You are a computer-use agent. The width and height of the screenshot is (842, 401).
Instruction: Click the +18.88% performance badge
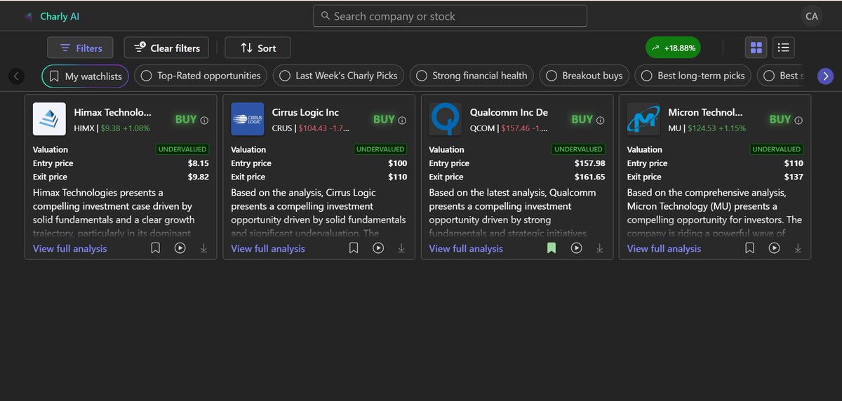point(673,48)
